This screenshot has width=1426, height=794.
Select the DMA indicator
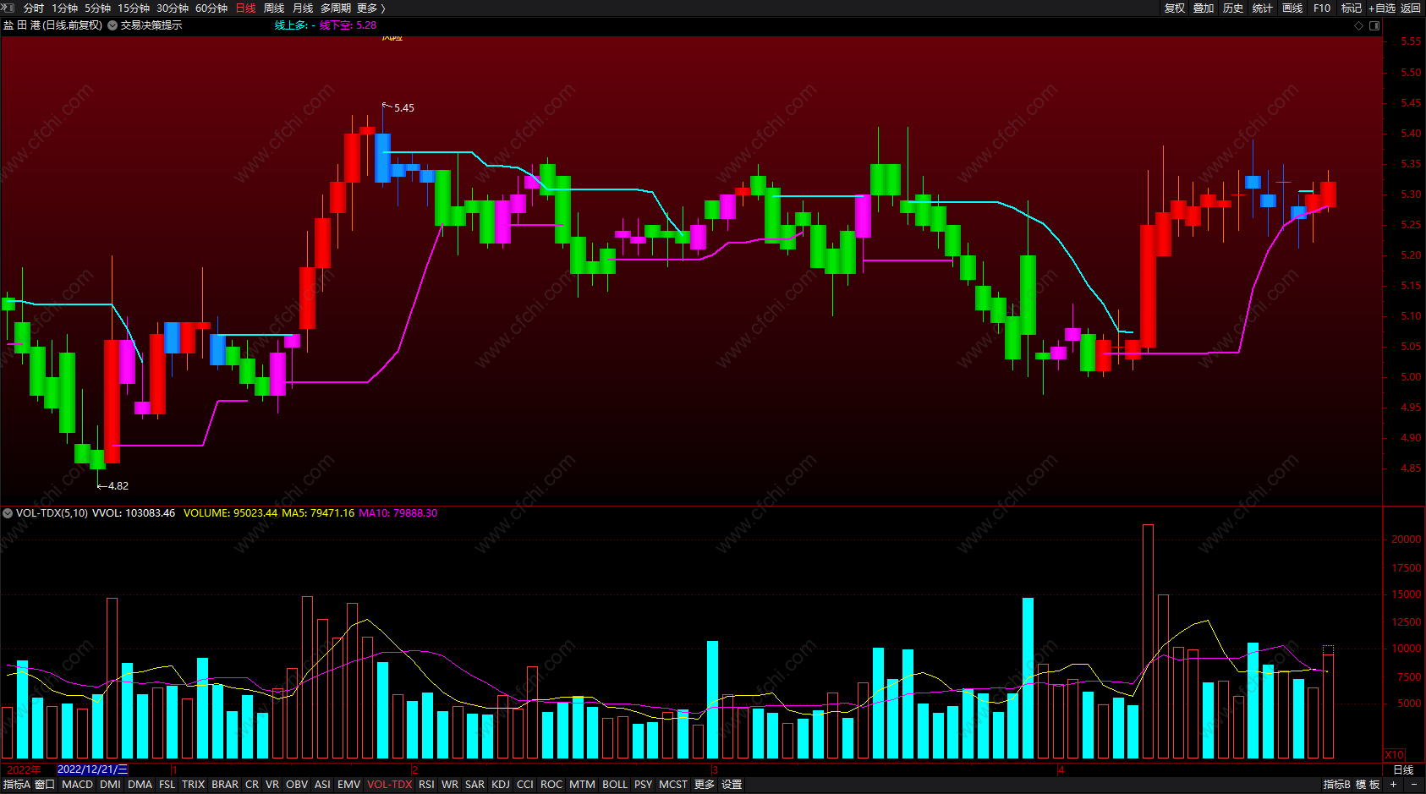[x=140, y=785]
